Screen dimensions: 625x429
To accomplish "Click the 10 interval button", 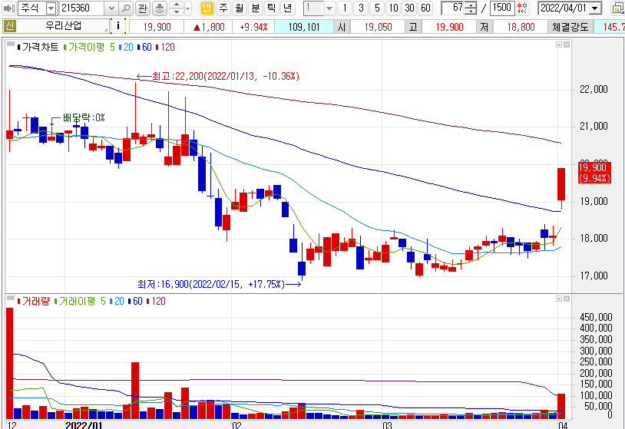I will click(393, 8).
